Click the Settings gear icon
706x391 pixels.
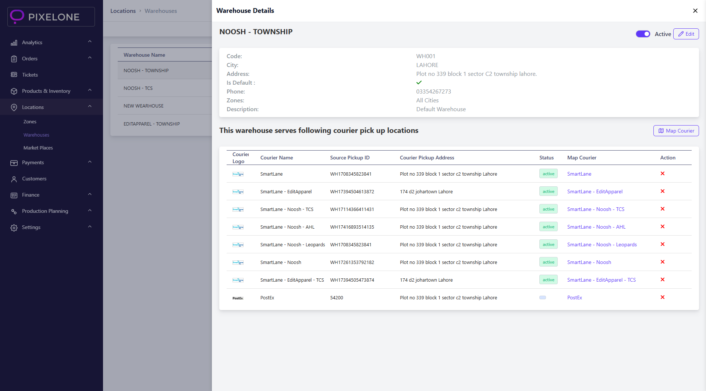(x=14, y=228)
